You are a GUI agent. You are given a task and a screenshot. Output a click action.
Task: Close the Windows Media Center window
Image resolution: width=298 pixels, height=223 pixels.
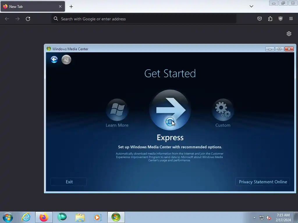289,49
